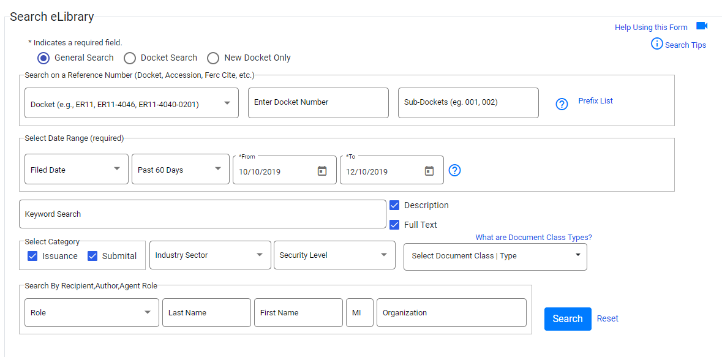Click the video camera icon near Help Using this Form

coord(702,26)
